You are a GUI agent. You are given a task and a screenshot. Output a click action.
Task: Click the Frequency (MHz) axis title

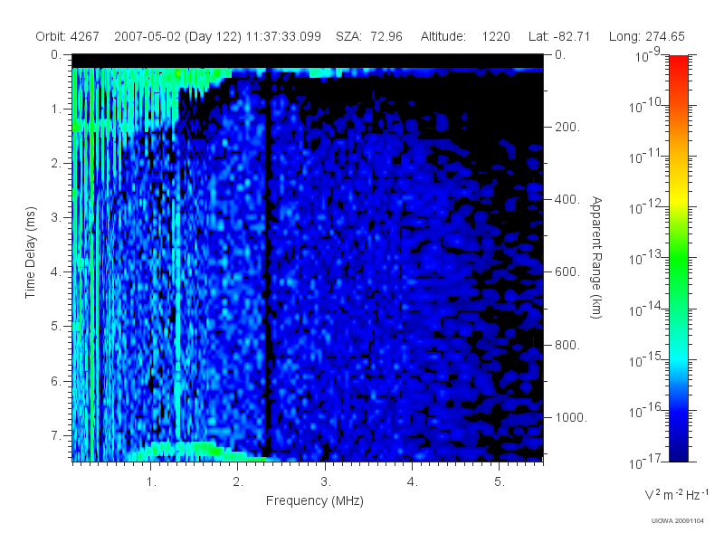[314, 501]
